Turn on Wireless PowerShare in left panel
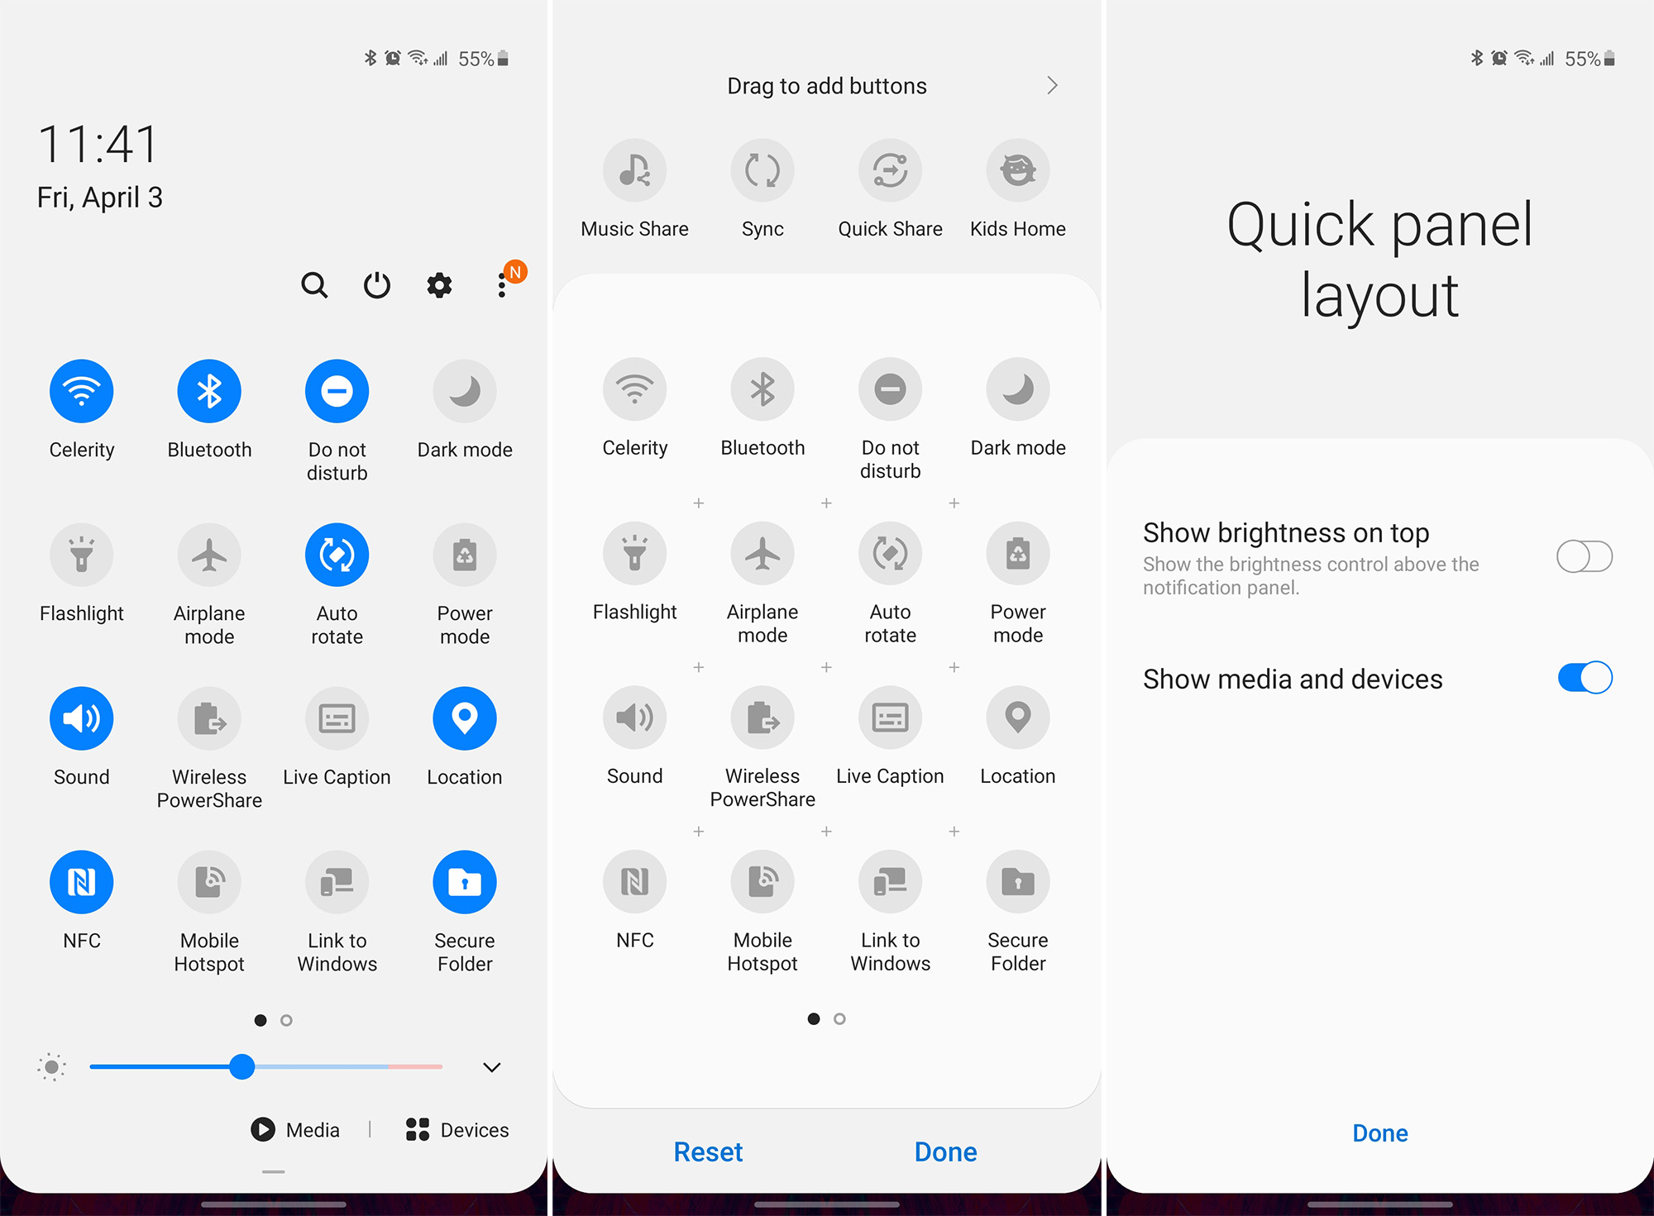Viewport: 1654px width, 1216px height. coord(209,718)
